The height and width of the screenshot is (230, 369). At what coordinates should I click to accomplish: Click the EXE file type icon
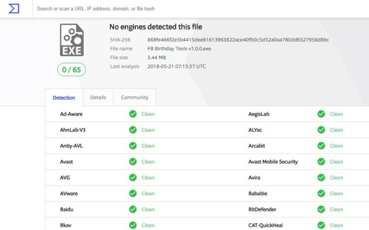tap(71, 41)
